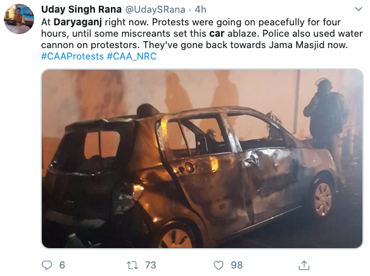Follow the #CAA_NRC hashtag link
Viewport: 370px width, 276px height.
point(132,56)
